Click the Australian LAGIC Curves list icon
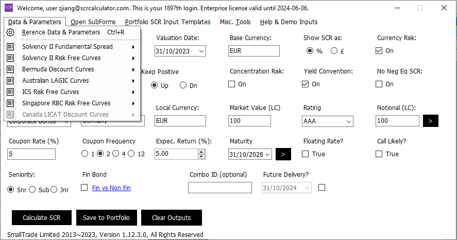Image resolution: width=457 pixels, height=240 pixels. tap(10, 81)
